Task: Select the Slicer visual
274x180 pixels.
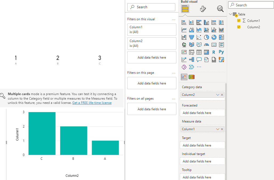Action: coord(192,52)
